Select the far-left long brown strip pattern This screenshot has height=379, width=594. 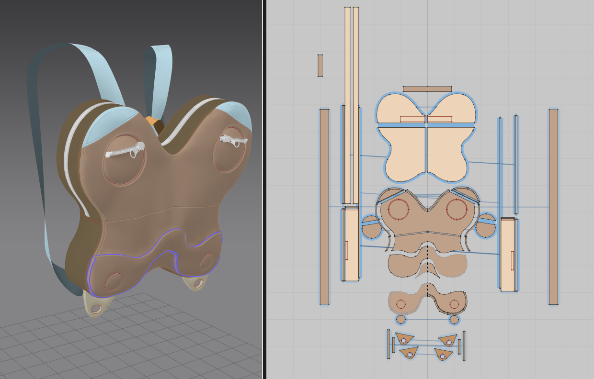click(x=324, y=207)
